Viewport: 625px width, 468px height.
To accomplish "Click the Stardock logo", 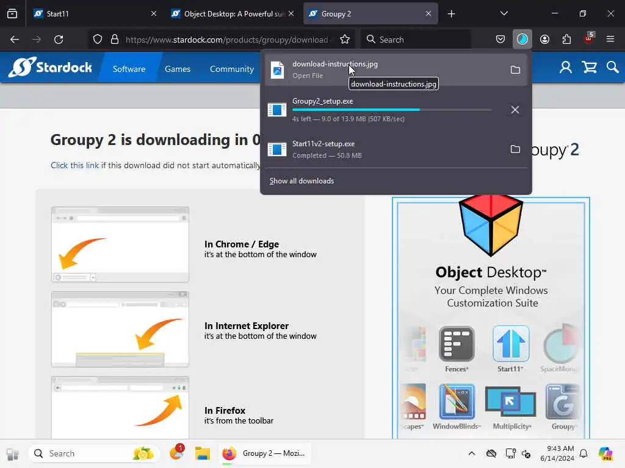I will (50, 67).
